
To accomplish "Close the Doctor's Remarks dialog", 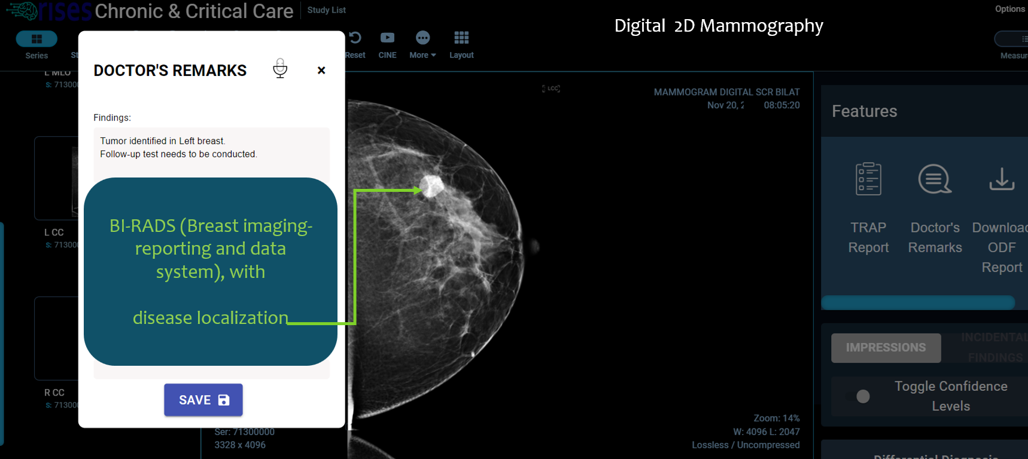I will pos(321,71).
